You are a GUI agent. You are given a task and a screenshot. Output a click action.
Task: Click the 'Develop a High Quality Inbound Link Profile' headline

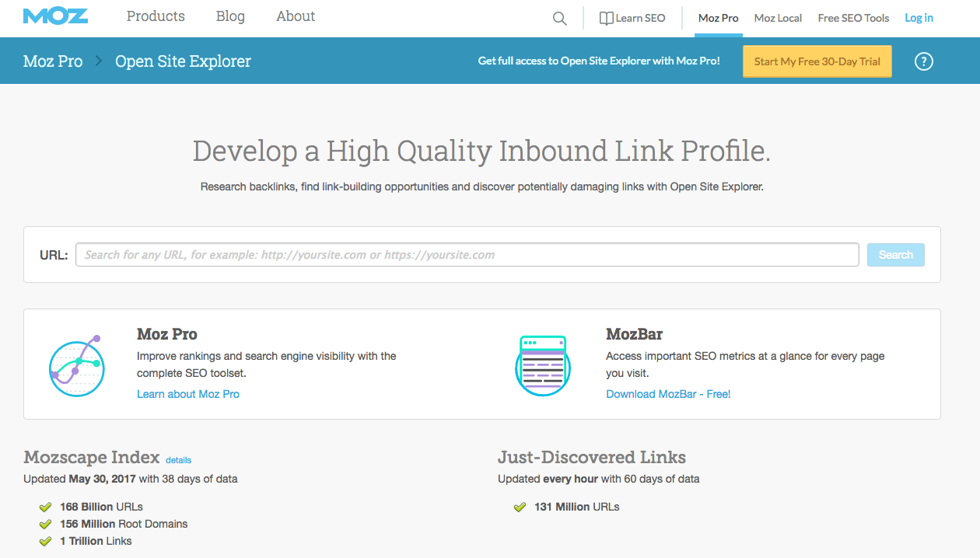pyautogui.click(x=481, y=151)
